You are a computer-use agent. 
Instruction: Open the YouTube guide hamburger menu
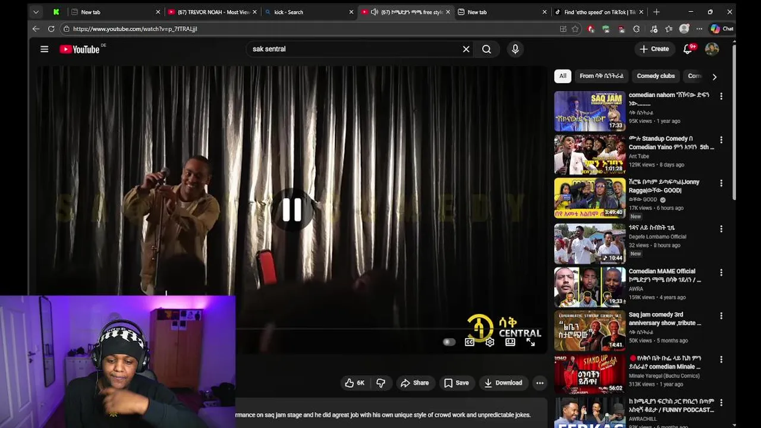point(44,49)
